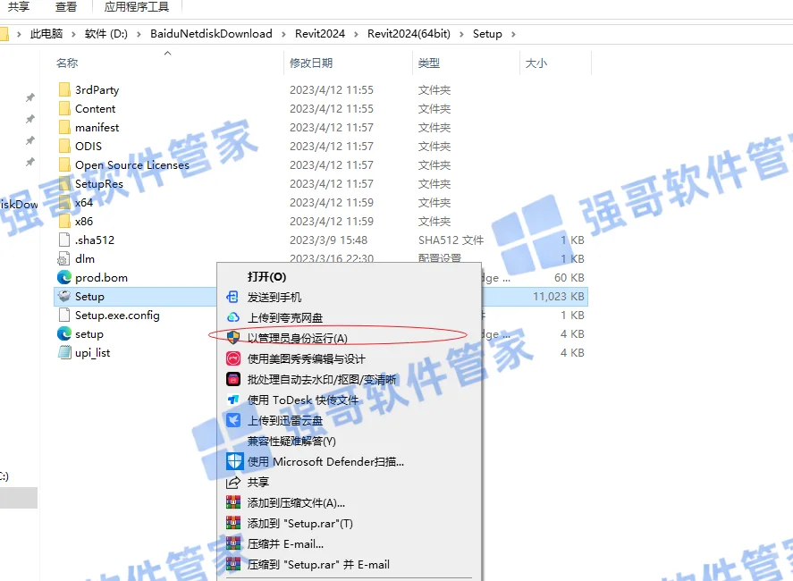Click the ToDesk icon
Image resolution: width=793 pixels, height=581 pixels.
point(233,400)
